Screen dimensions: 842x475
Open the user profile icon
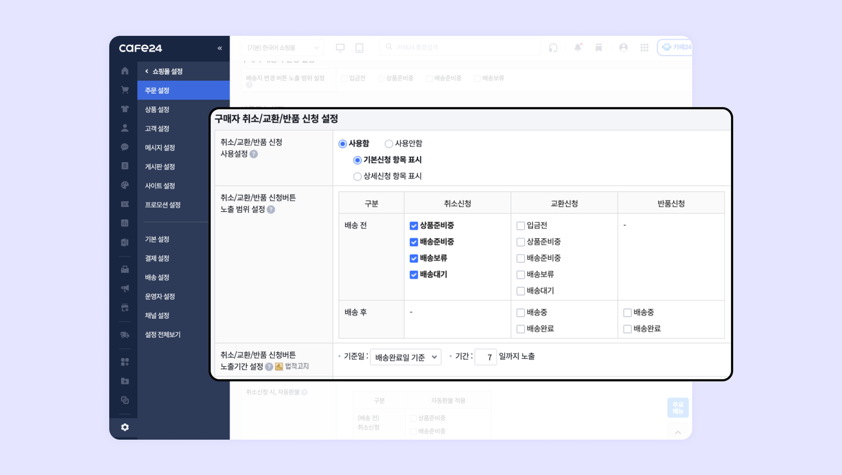tap(623, 48)
